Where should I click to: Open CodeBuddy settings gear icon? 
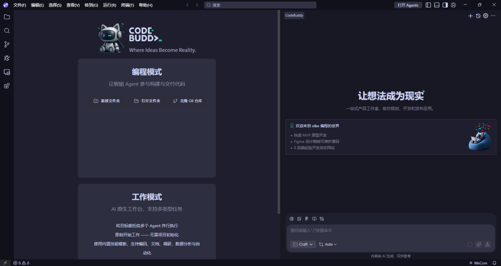tap(485, 15)
